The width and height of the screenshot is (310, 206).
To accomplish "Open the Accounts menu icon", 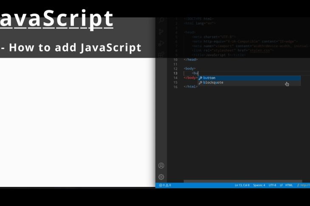I will click(x=161, y=166).
